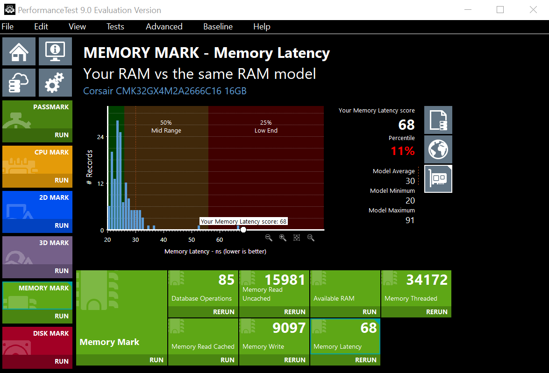Run the Memory Mark sidebar test
Screen dimensions: 549x373
click(x=37, y=317)
